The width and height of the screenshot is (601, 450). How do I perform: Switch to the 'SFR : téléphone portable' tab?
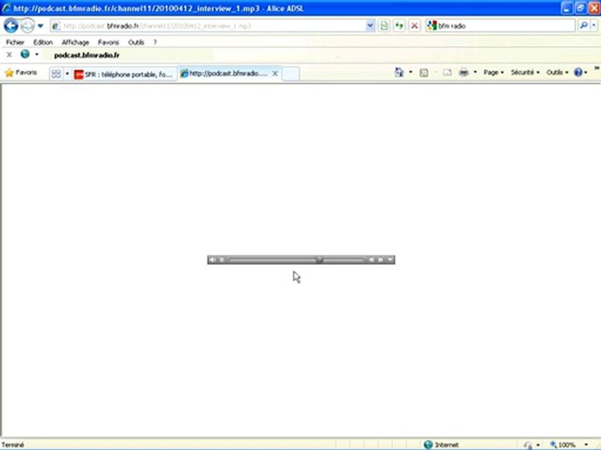pyautogui.click(x=124, y=74)
